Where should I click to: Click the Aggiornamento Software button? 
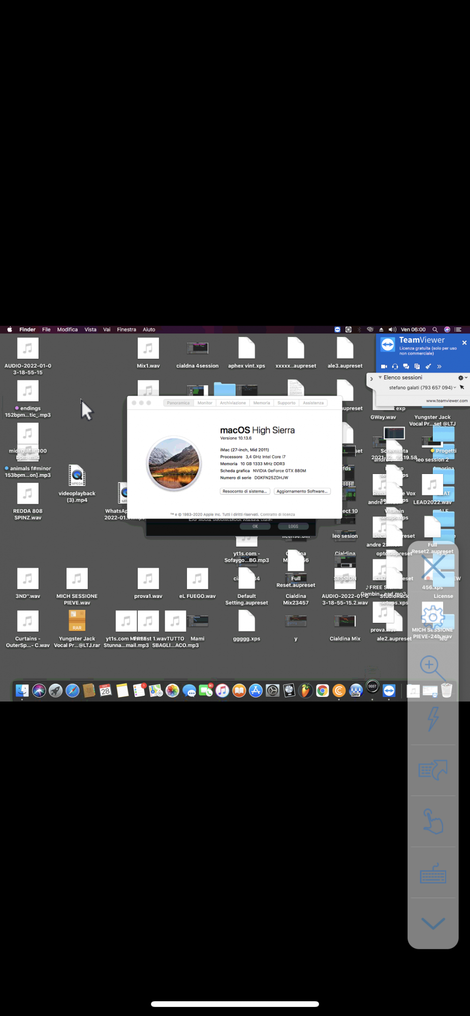(302, 491)
